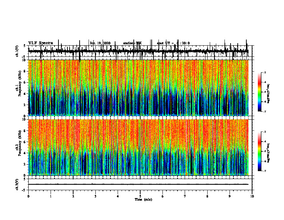Click the 'VLF Spectra' plot title

[41, 43]
